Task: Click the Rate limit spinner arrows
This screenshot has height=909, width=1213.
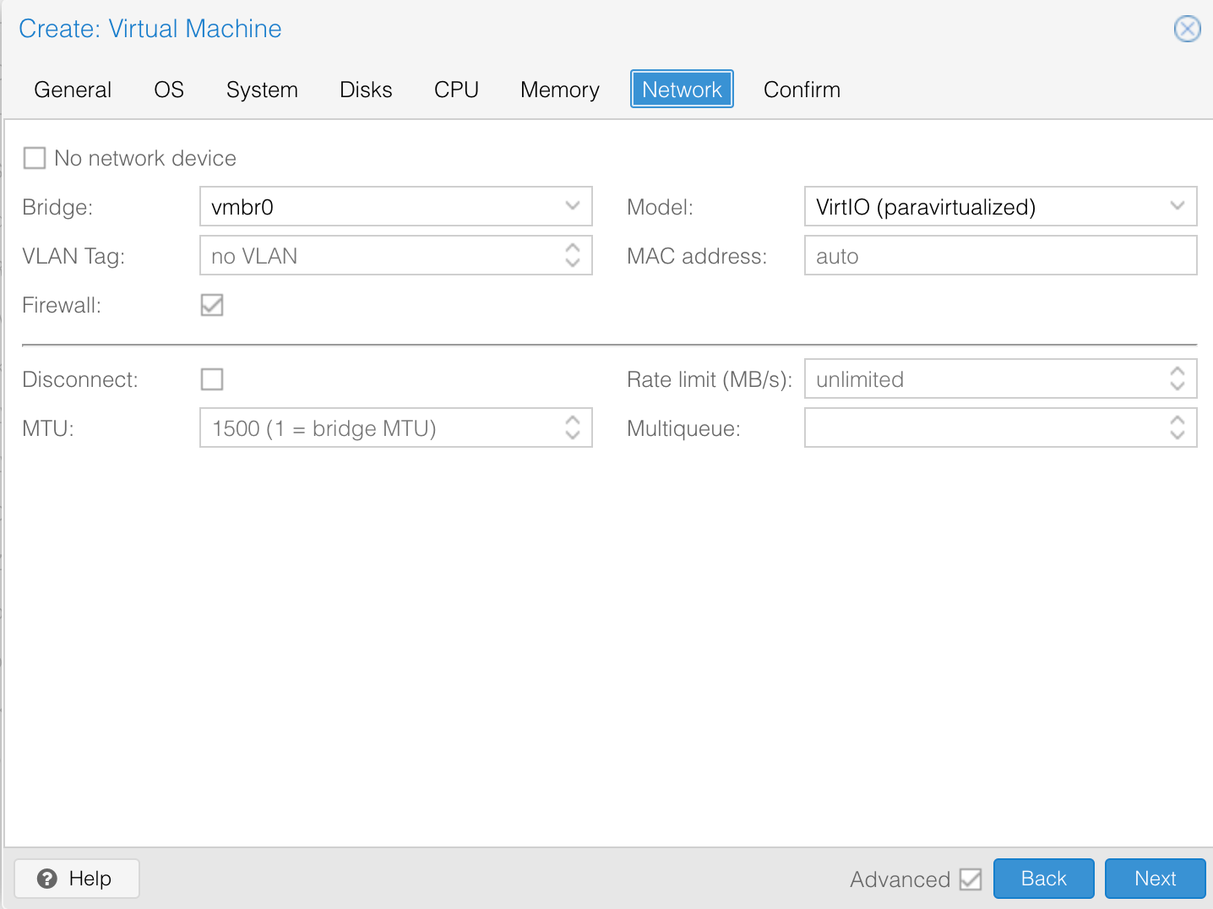Action: coord(1178,378)
